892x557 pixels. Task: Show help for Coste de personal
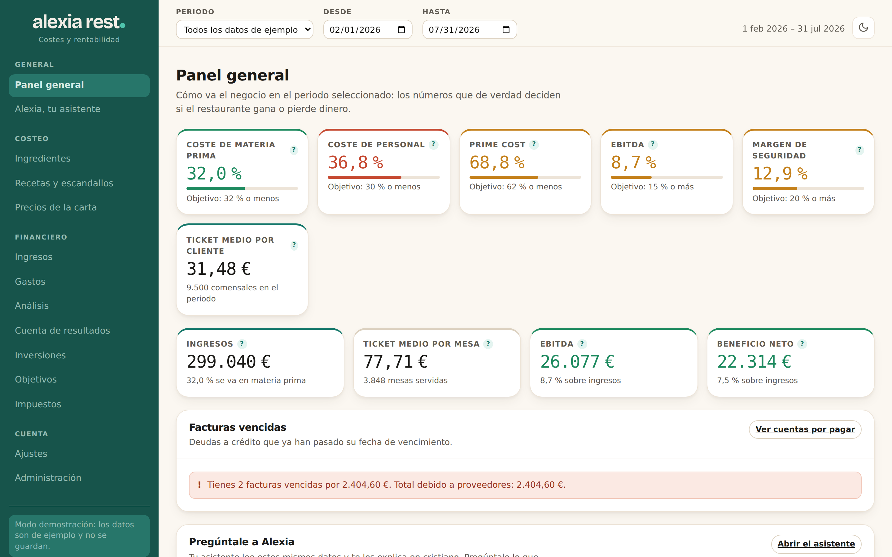coord(434,145)
